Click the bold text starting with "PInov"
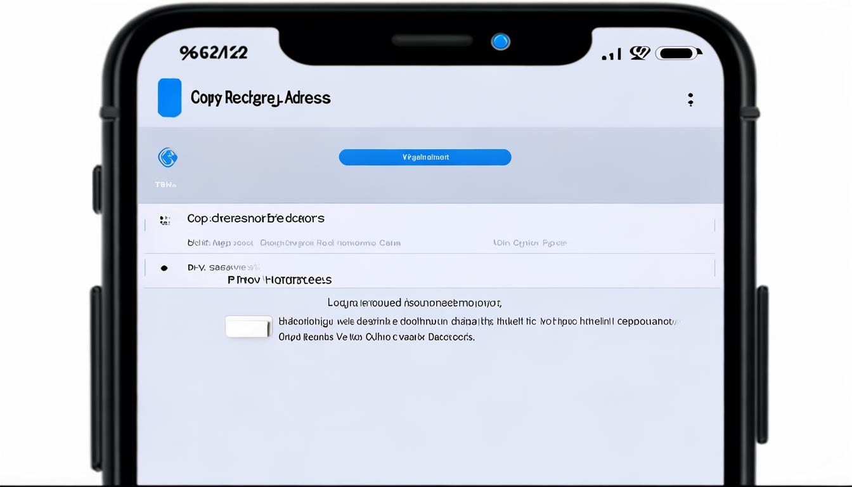This screenshot has height=487, width=852. coord(280,280)
